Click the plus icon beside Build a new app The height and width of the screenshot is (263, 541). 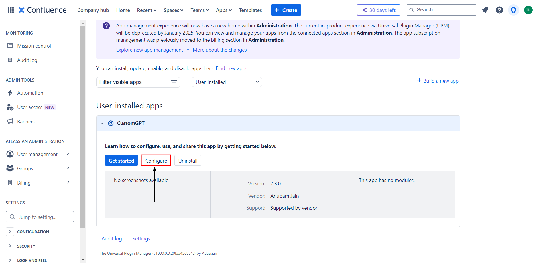[419, 80]
